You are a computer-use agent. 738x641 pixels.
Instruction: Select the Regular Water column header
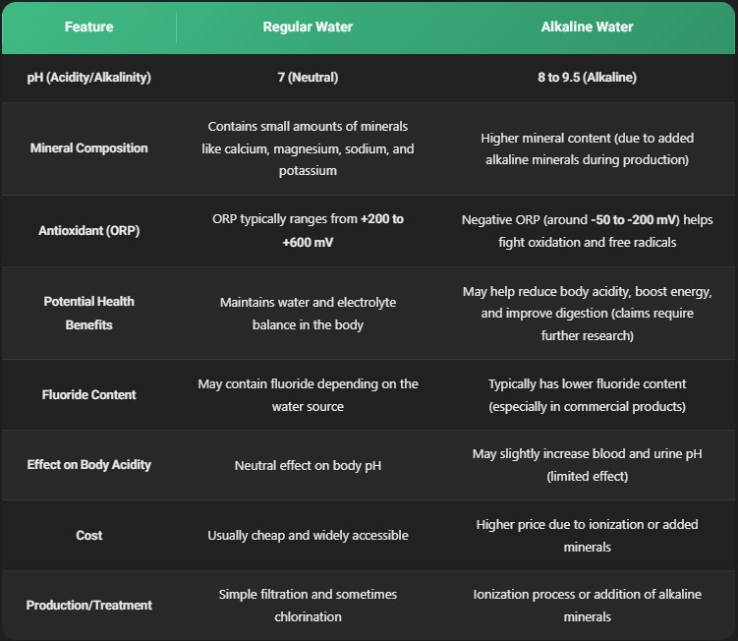point(308,27)
